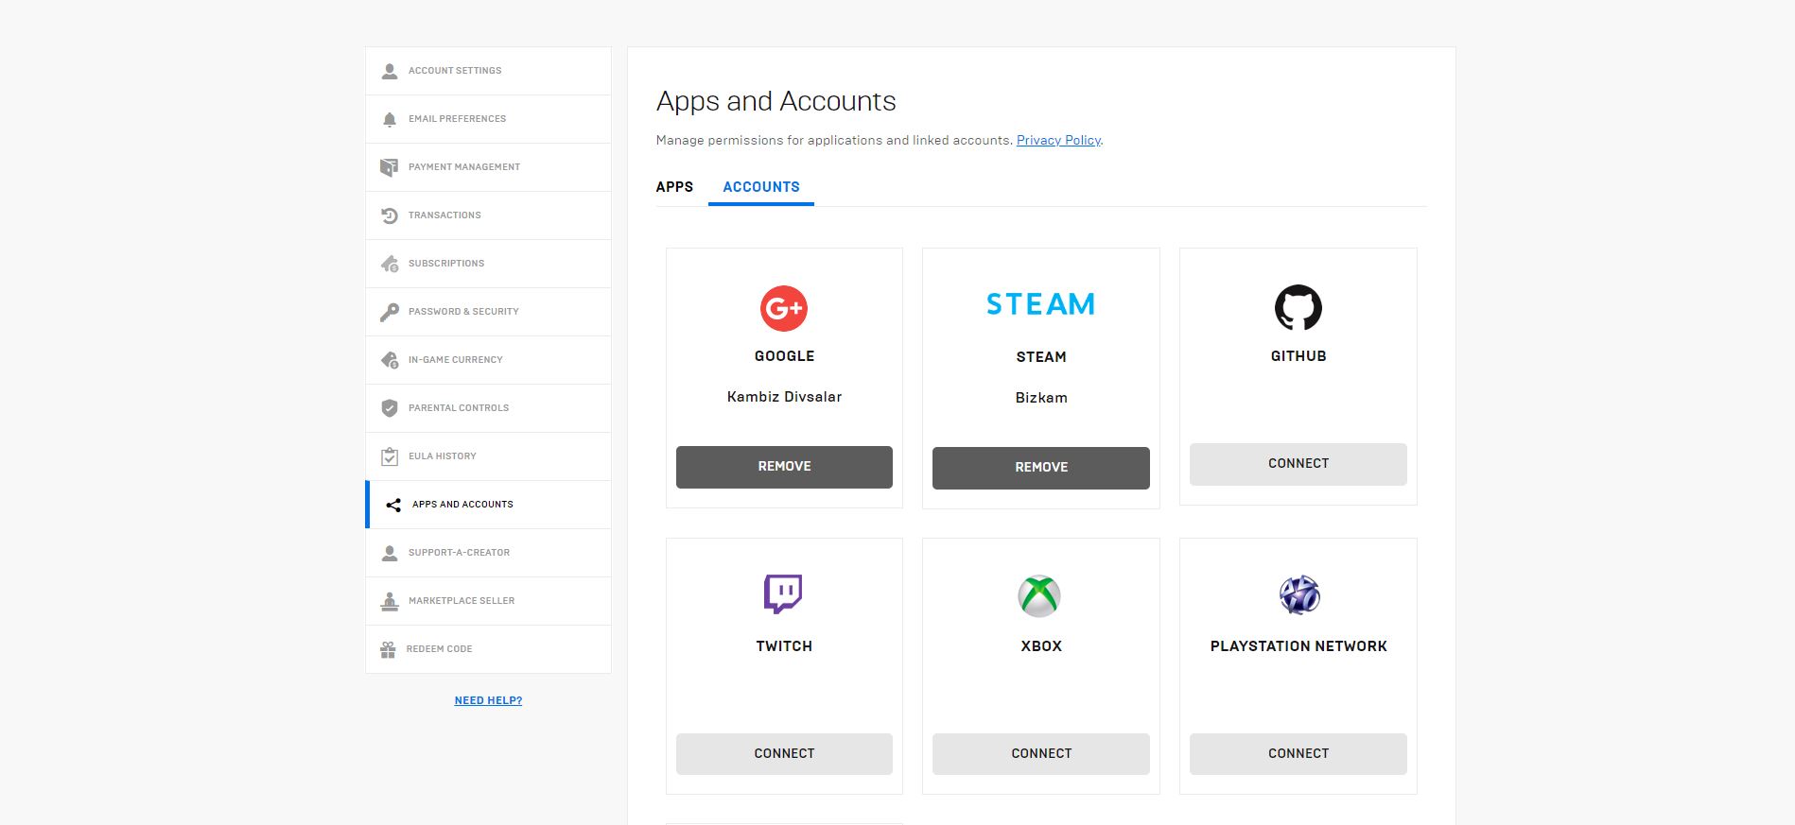Open Subscriptions menu item
The image size is (1795, 825).
488,264
